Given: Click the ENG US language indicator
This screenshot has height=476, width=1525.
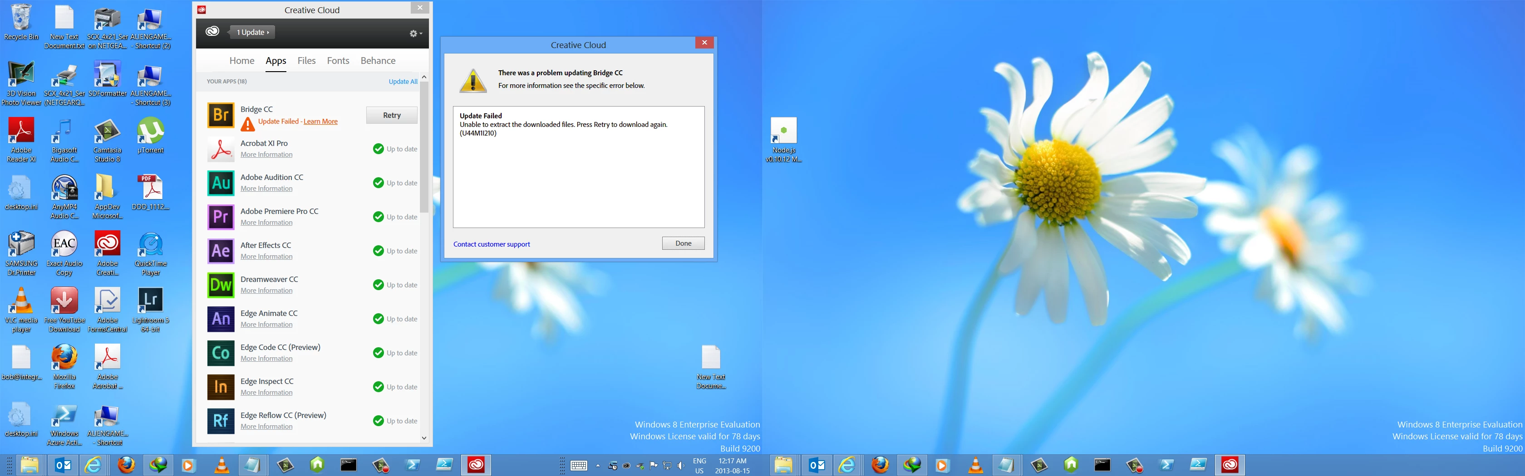Looking at the screenshot, I should pos(699,466).
